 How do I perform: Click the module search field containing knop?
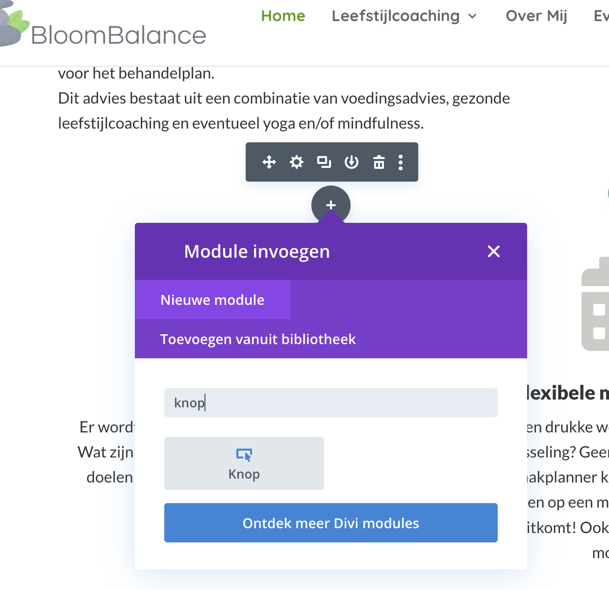331,402
